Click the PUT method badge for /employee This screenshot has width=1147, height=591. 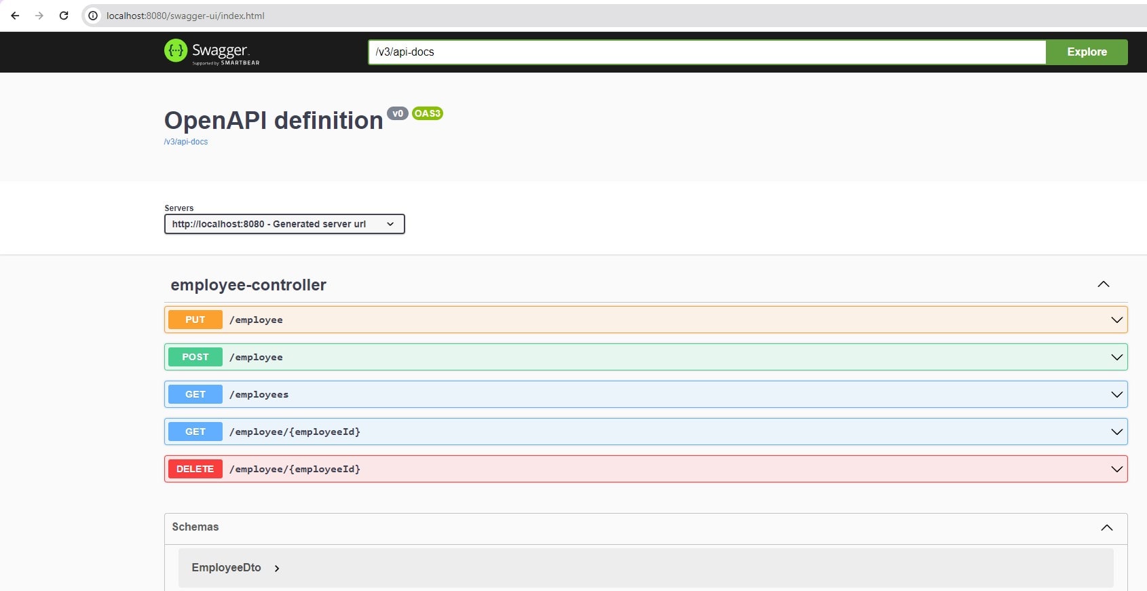(195, 320)
